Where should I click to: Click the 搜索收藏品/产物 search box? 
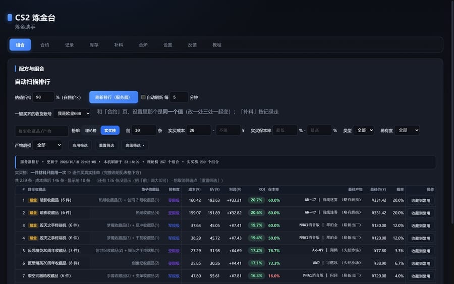tap(42, 131)
